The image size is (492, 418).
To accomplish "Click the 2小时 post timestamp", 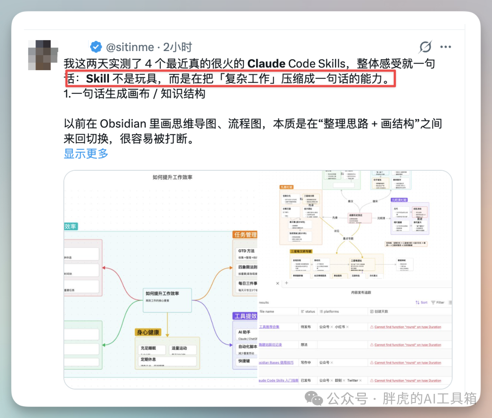I will pyautogui.click(x=178, y=47).
